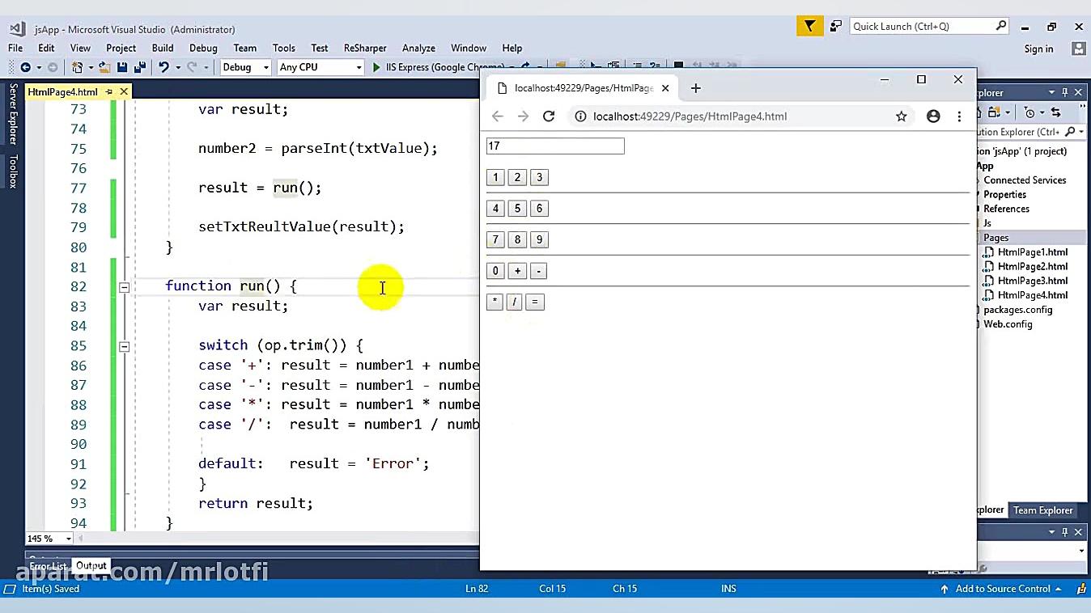Select HtmlPage2.html in Solution Explorer
The height and width of the screenshot is (613, 1091).
(x=1032, y=266)
